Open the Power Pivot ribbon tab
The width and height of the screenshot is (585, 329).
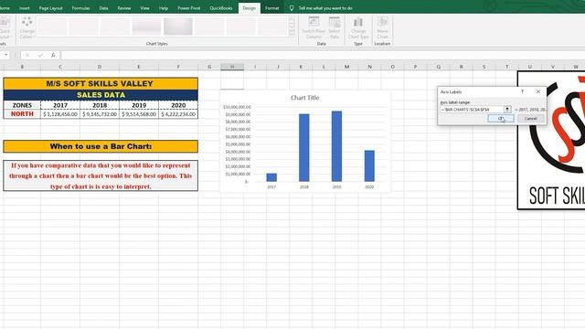(189, 8)
